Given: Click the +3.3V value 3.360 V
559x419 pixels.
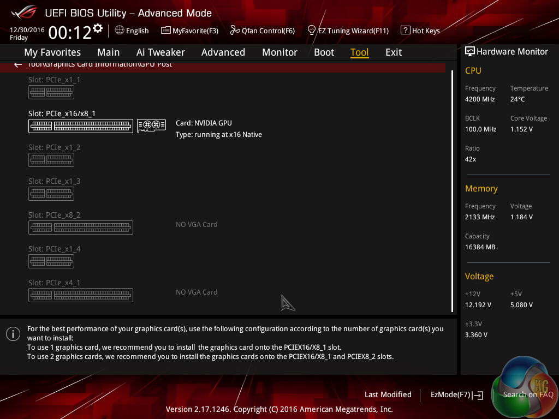Looking at the screenshot, I should point(476,335).
